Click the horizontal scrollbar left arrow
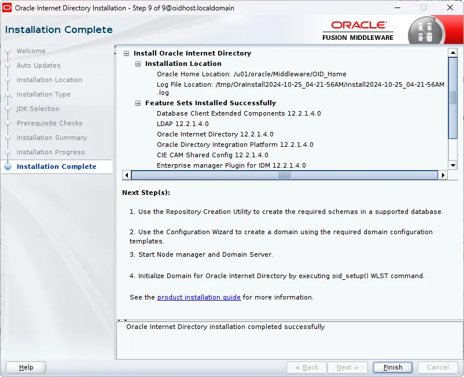The image size is (464, 377). pos(127,175)
